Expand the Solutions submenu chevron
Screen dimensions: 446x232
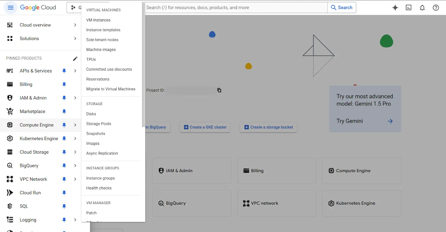75,38
